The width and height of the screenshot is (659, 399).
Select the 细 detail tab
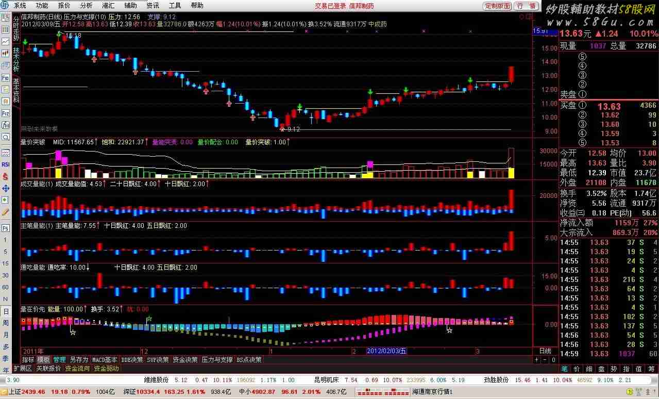[x=589, y=369]
